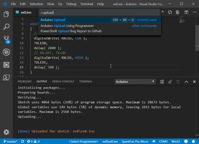This screenshot has width=199, height=144.
Task: Open Source Control view with 5k badge
Action: [x=7, y=40]
